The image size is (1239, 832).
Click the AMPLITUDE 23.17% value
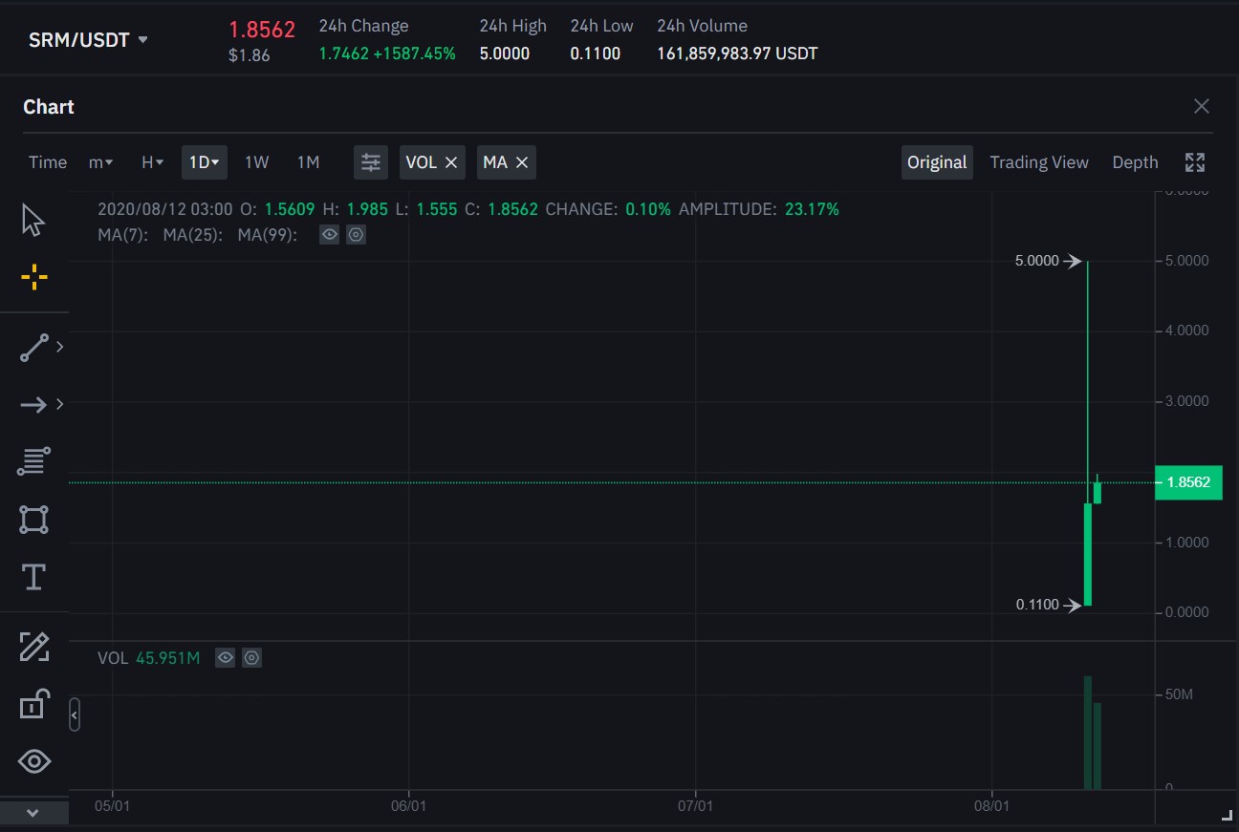point(812,209)
